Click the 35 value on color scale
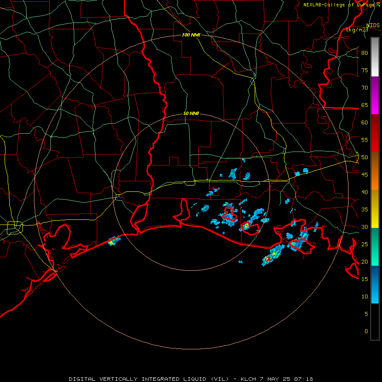 click(x=365, y=210)
